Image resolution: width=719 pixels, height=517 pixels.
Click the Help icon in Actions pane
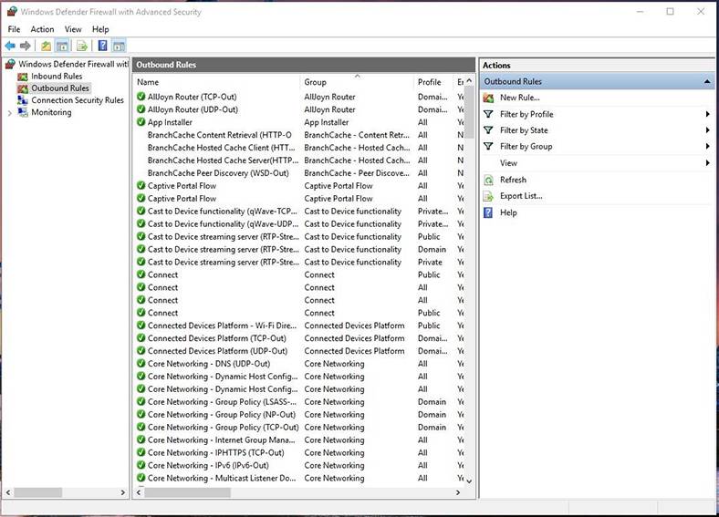488,212
